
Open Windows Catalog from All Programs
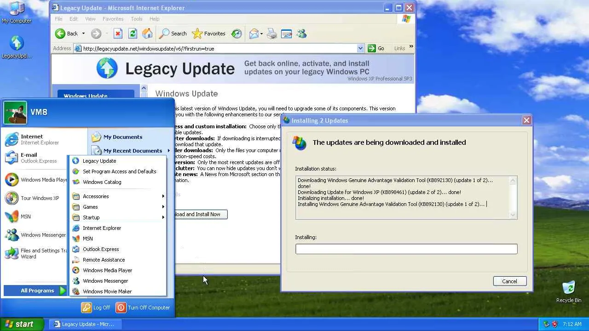[118, 182]
